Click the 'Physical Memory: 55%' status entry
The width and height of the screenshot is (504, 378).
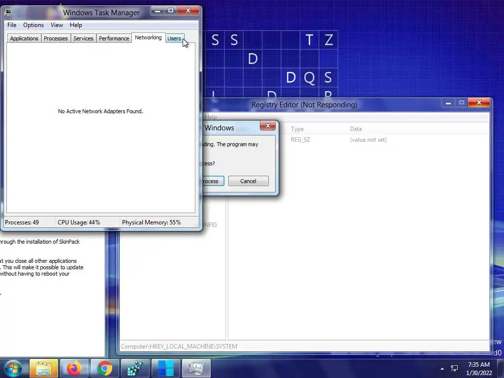click(152, 222)
